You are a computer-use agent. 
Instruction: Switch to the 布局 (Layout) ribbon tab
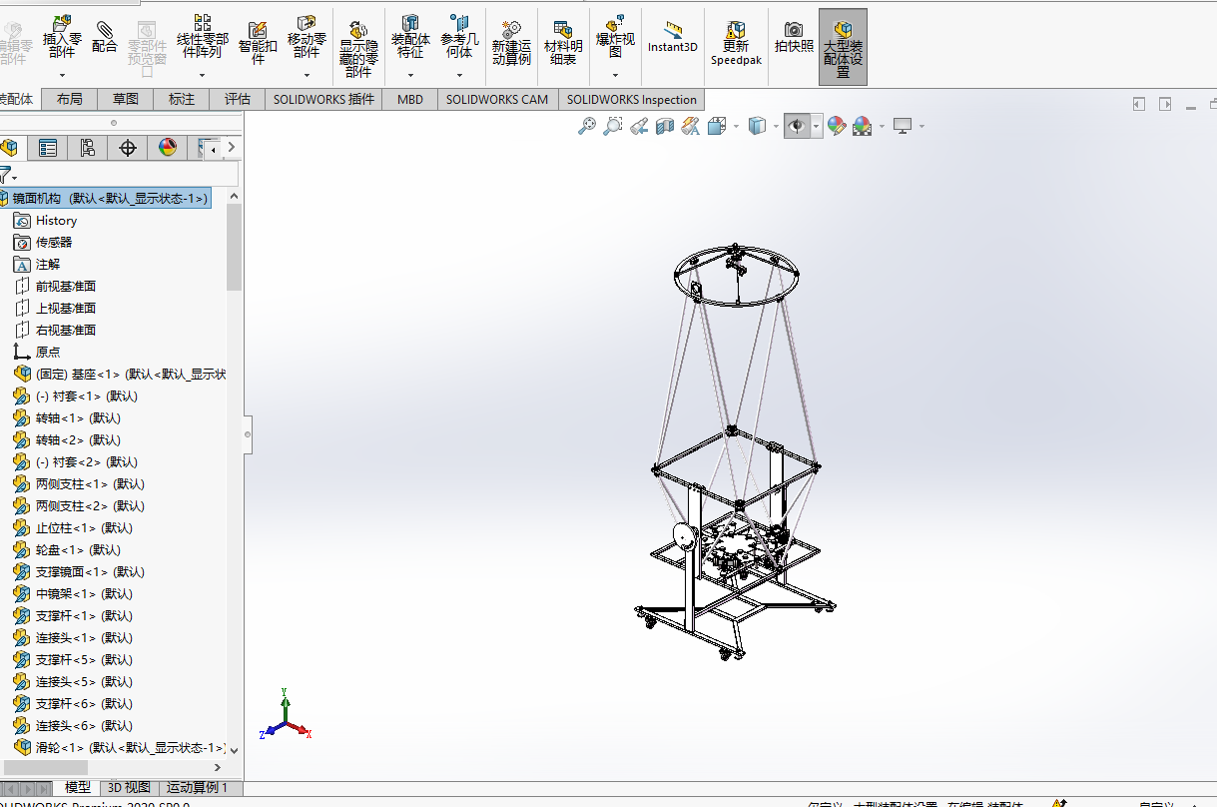(70, 99)
